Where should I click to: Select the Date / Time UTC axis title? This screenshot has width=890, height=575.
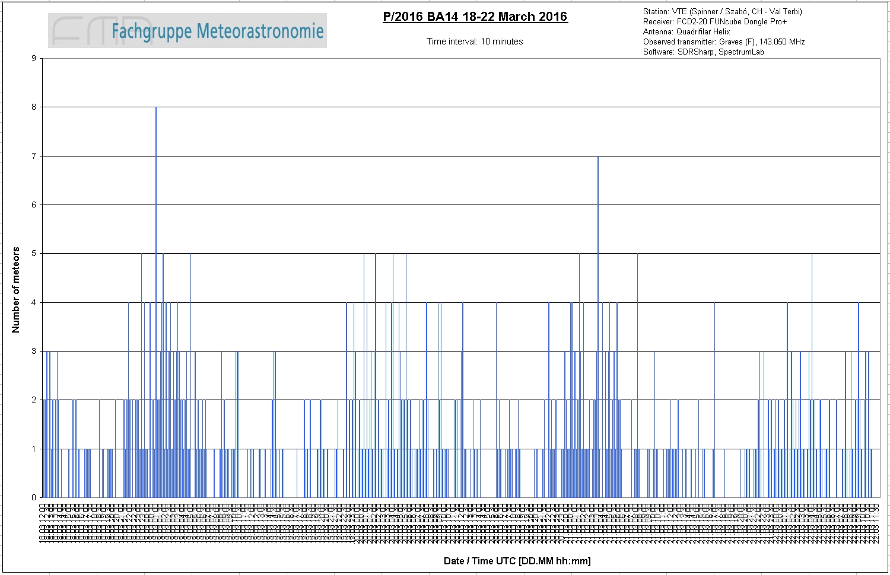tap(517, 561)
